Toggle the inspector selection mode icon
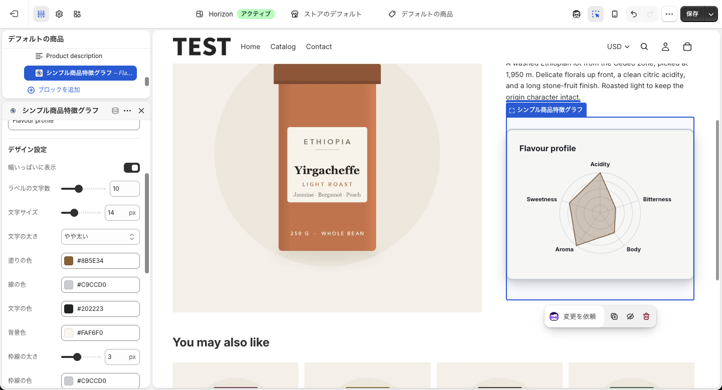The image size is (722, 390). pyautogui.click(x=596, y=14)
